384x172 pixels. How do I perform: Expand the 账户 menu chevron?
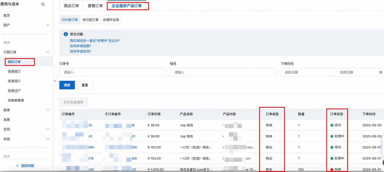tap(48, 25)
